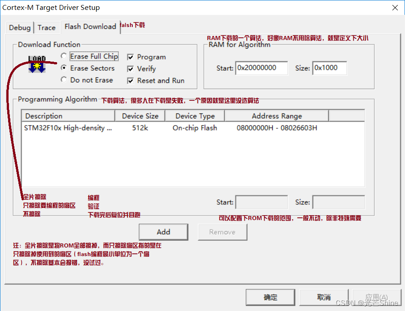
Task: Switch to the Debug tab
Action: (20, 27)
